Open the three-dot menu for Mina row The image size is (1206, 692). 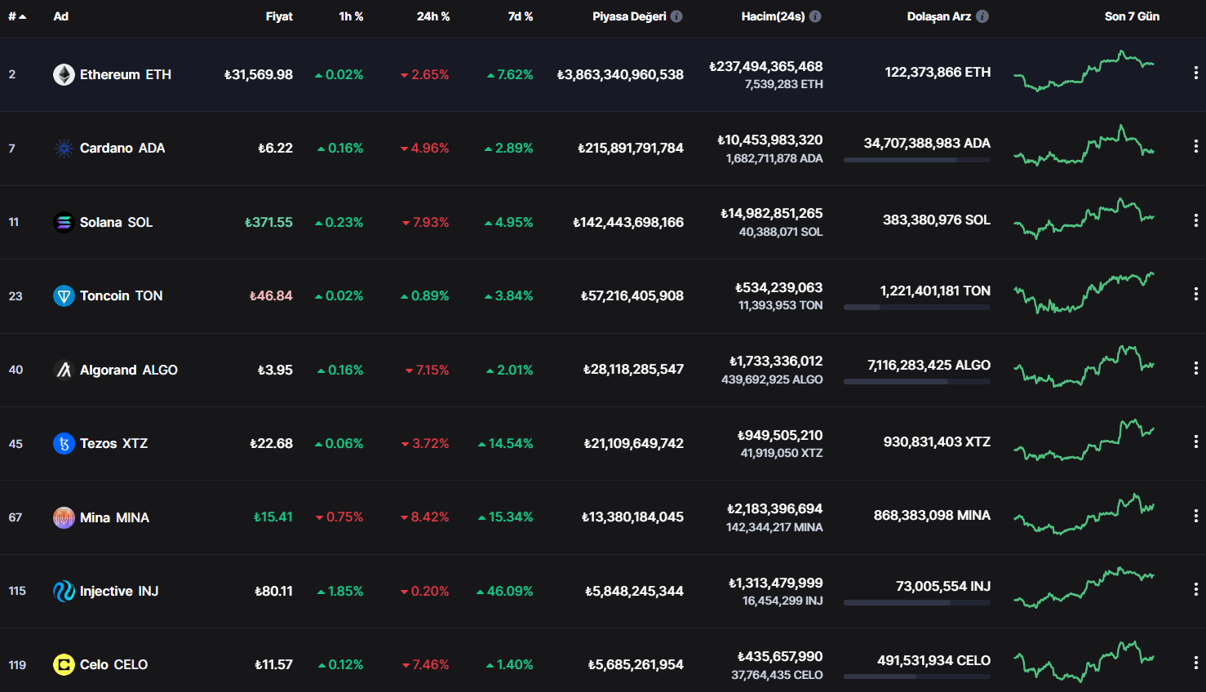pyautogui.click(x=1196, y=516)
